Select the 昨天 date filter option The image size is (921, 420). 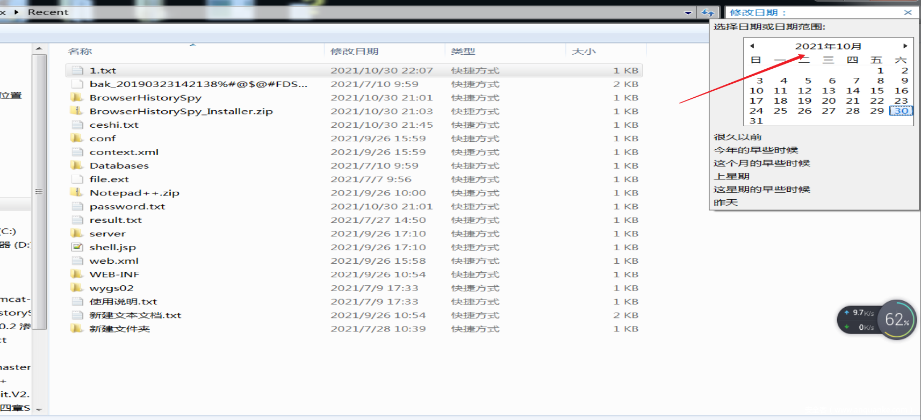click(x=725, y=202)
